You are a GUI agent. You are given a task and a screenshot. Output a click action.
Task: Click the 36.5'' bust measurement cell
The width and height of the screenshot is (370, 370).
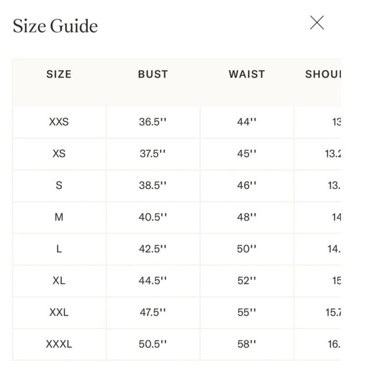153,122
